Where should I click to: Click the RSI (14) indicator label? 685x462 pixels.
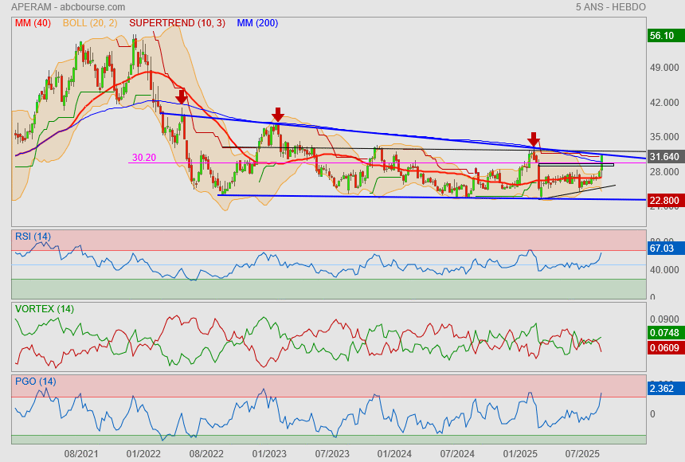click(33, 237)
